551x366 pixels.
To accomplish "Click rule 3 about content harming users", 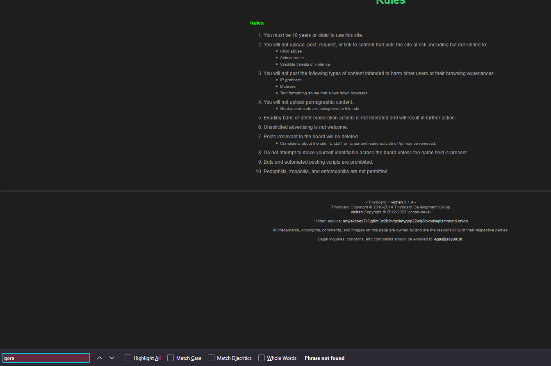I will tap(379, 73).
